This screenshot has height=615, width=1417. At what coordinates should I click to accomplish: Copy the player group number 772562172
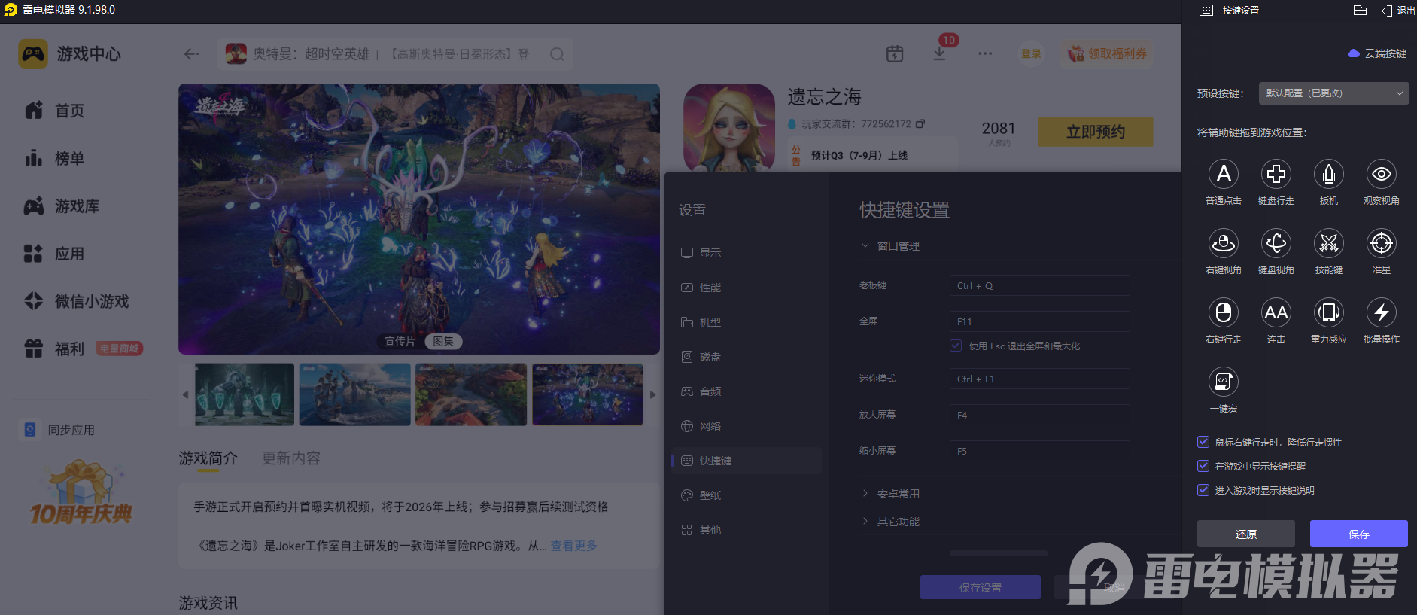(x=920, y=124)
